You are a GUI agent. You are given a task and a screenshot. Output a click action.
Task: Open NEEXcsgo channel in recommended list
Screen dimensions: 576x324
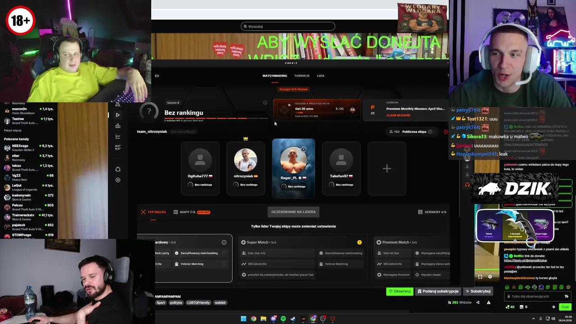[x=29, y=148]
